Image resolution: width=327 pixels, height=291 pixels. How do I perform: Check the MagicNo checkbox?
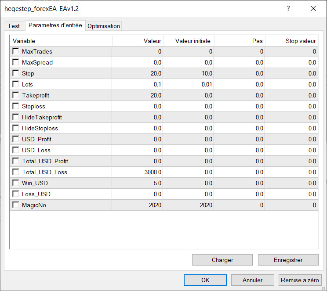(16, 205)
